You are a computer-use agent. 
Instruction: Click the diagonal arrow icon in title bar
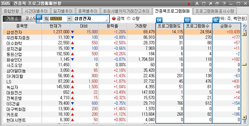click(x=211, y=4)
